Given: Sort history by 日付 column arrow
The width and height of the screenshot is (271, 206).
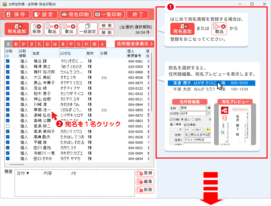Looking at the screenshot, I should point(28,173).
